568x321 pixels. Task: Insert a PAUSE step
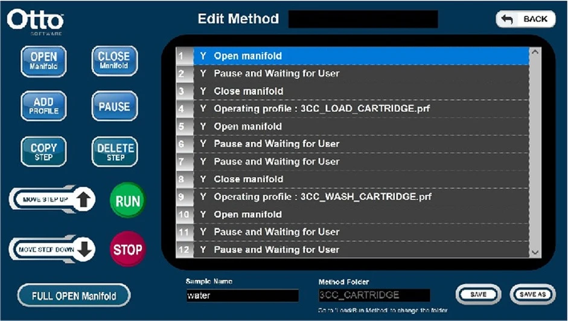click(115, 106)
